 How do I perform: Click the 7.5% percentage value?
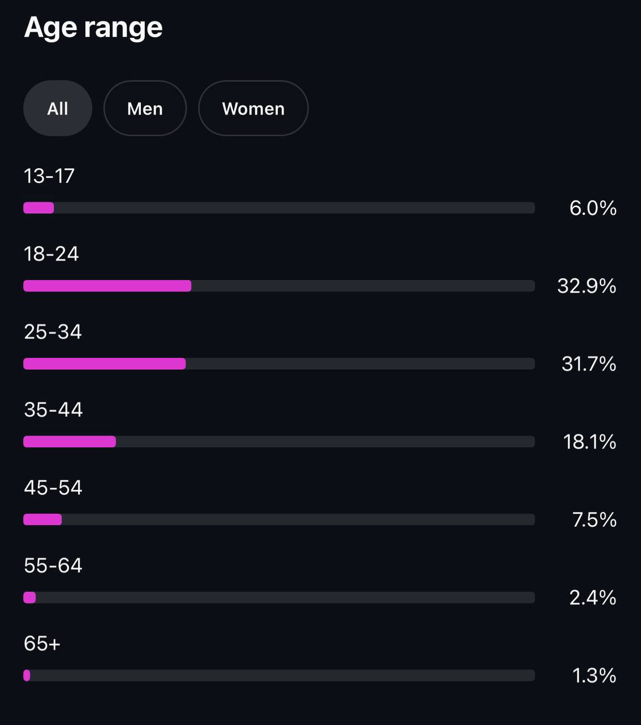point(594,520)
